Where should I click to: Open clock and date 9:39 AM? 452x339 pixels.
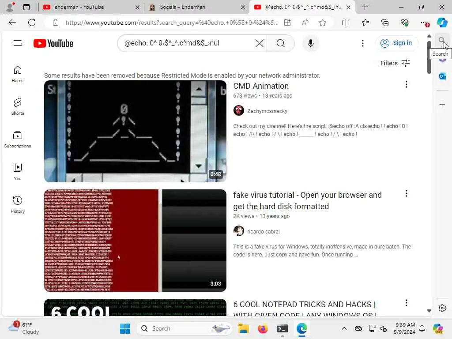click(x=405, y=328)
